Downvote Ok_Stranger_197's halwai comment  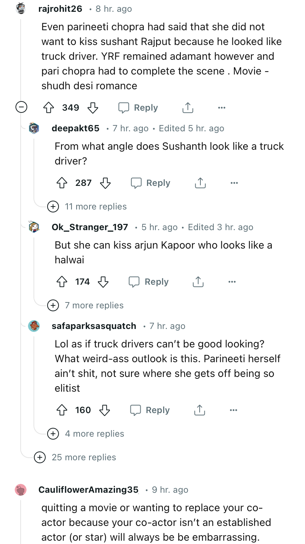(103, 282)
